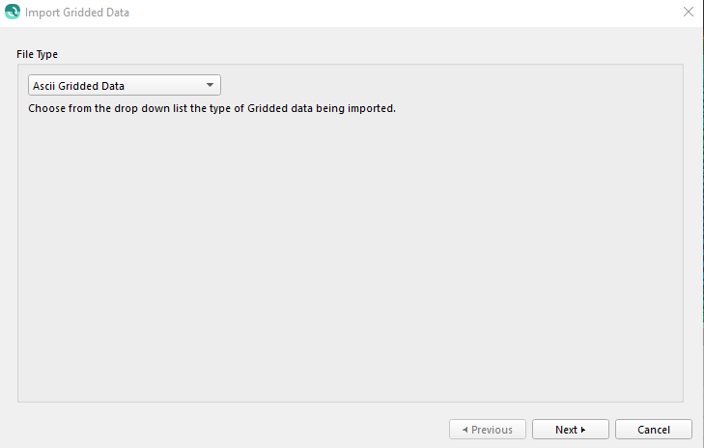Click the blank space left of Previous button
Screen dimensions: 704x448
(232, 430)
